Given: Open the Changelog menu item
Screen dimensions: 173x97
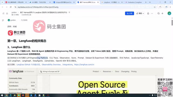Looking at the screenshot, I should coord(125,71).
